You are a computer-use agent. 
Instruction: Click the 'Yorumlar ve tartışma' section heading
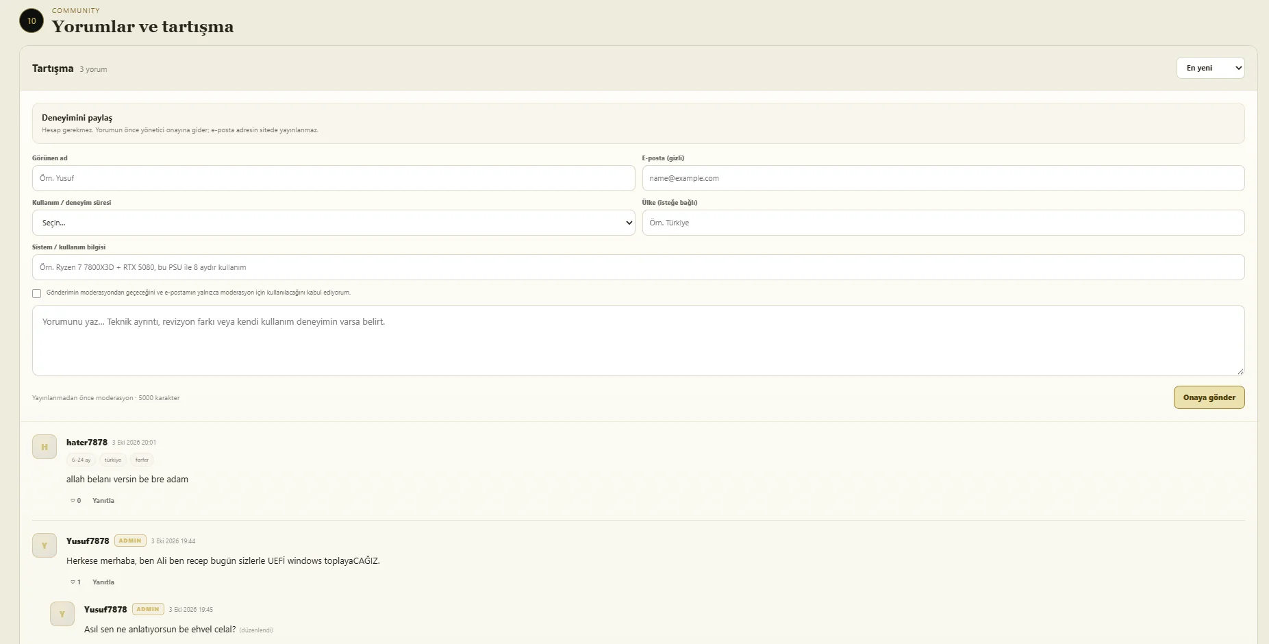(x=143, y=27)
